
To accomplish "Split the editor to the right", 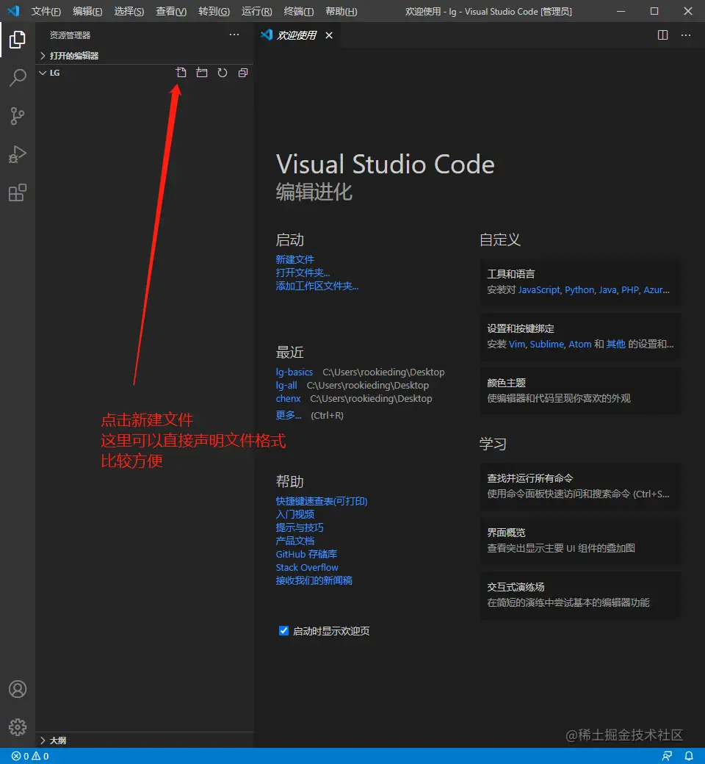I will 662,35.
